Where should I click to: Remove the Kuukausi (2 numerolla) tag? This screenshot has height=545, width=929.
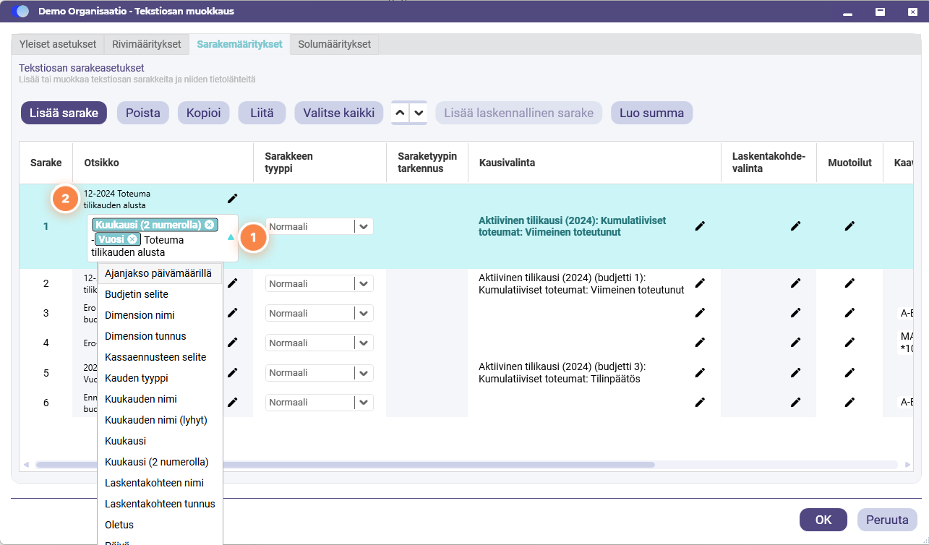pos(210,225)
